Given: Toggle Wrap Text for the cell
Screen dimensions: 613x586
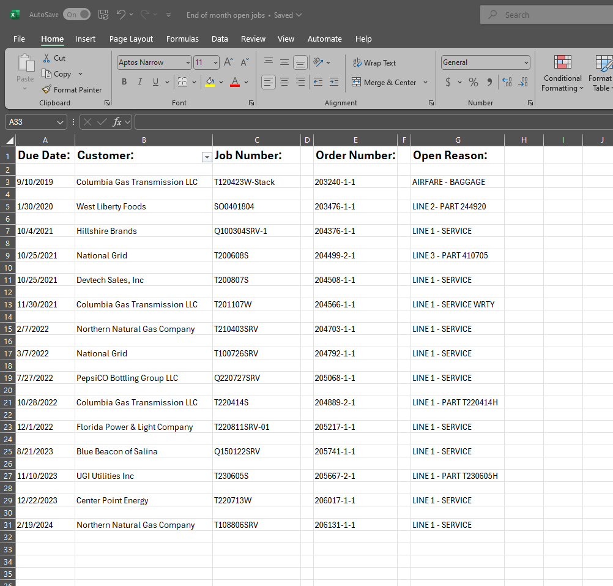Looking at the screenshot, I should 374,63.
